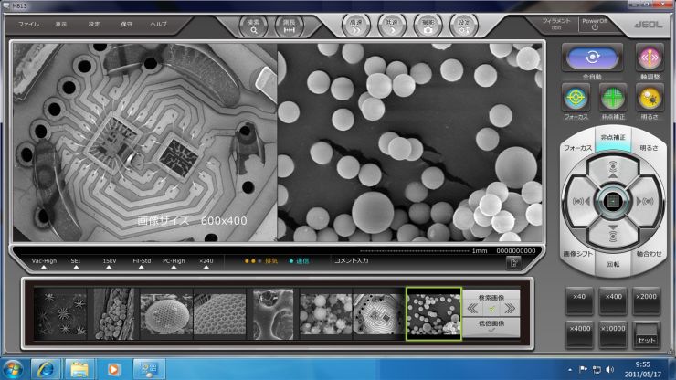Set magnification to ×10000
This screenshot has height=380, width=676.
click(x=613, y=333)
